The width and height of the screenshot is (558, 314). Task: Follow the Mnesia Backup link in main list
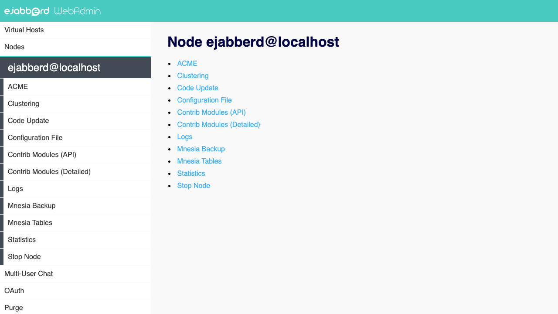pyautogui.click(x=201, y=149)
